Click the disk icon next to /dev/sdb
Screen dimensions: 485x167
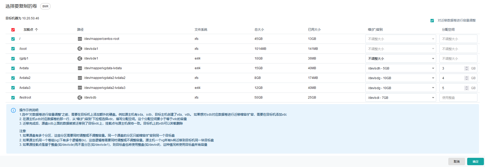[80, 98]
